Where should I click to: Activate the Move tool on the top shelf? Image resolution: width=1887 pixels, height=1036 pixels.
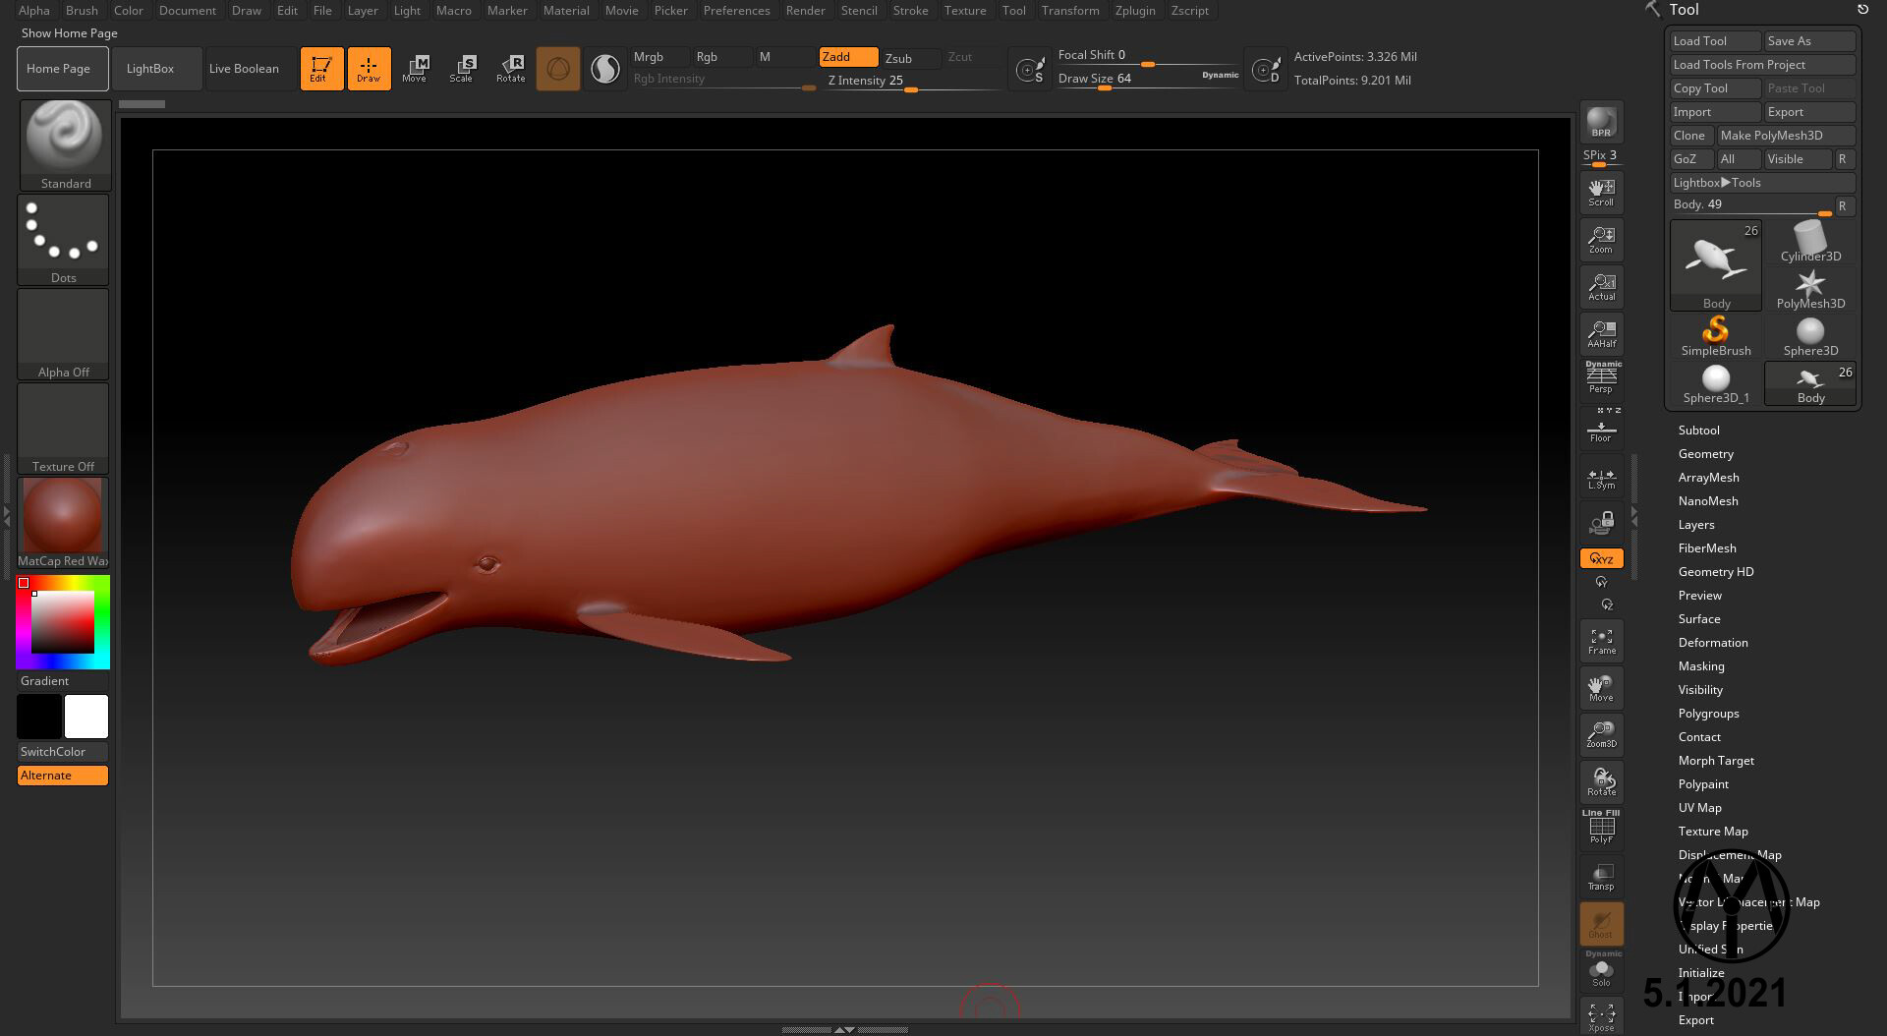[416, 68]
